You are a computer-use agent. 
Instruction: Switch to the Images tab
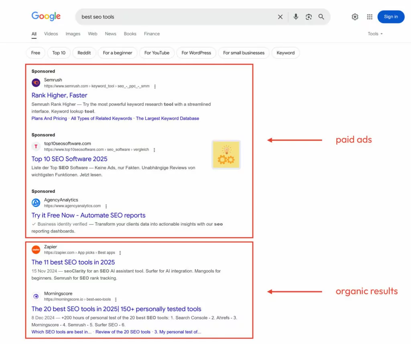click(x=73, y=34)
